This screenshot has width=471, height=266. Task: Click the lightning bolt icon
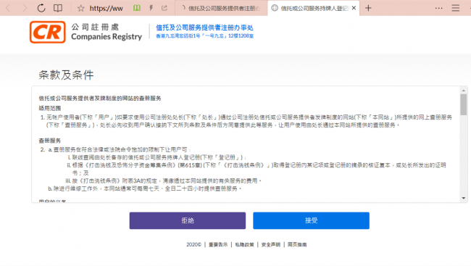151,8
